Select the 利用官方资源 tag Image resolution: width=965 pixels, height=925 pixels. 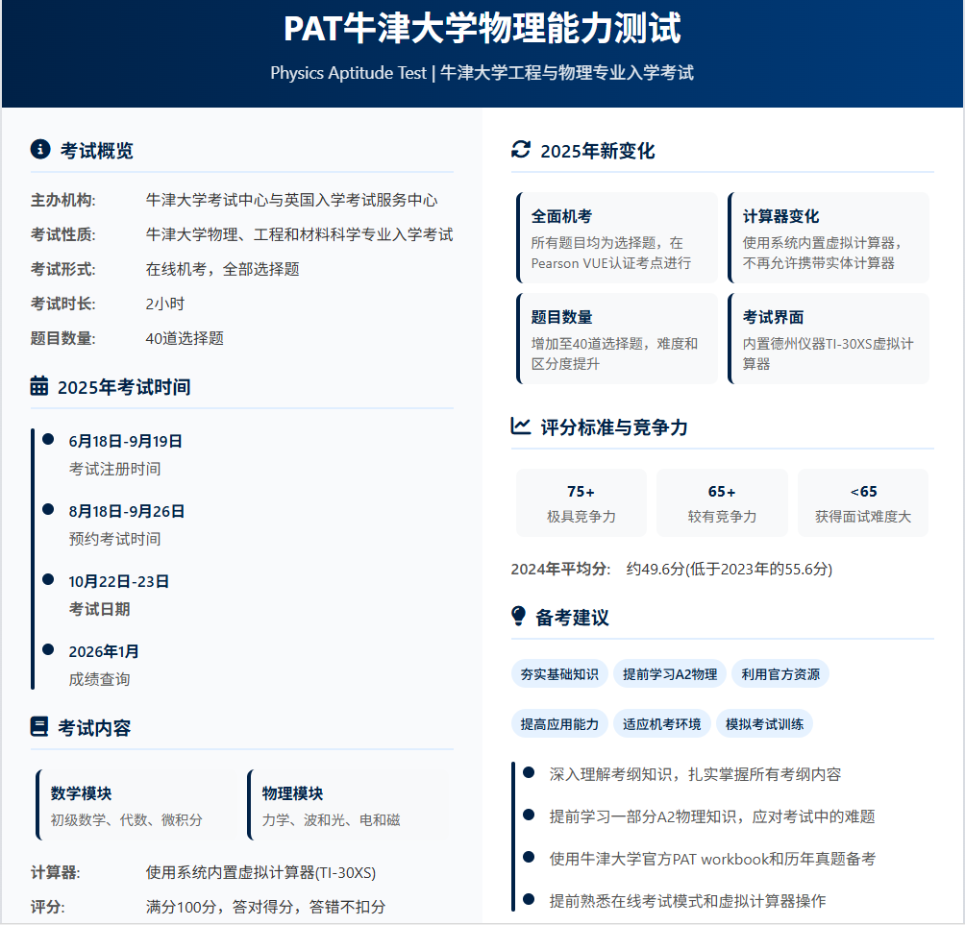(780, 674)
